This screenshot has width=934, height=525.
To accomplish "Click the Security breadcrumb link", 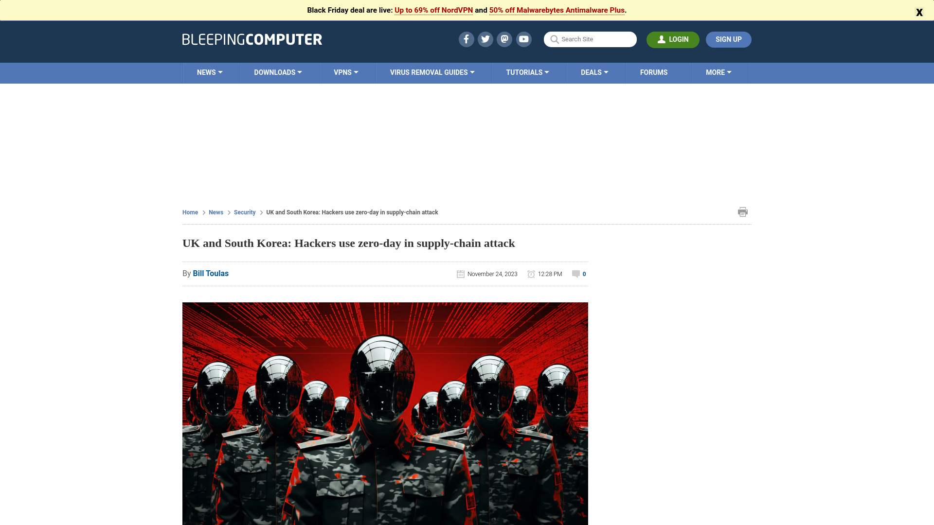I will tap(244, 212).
